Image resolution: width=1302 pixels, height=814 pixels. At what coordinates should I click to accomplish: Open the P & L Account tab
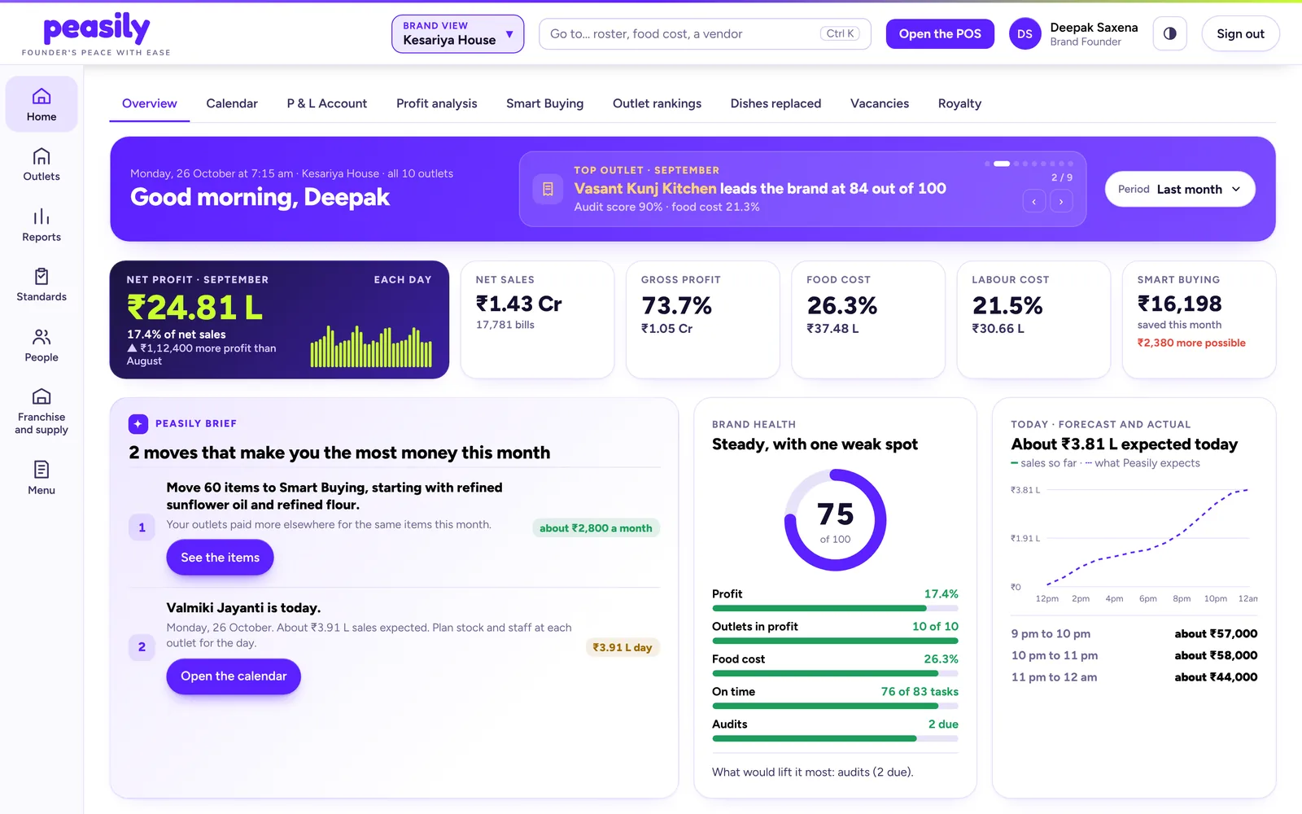327,103
